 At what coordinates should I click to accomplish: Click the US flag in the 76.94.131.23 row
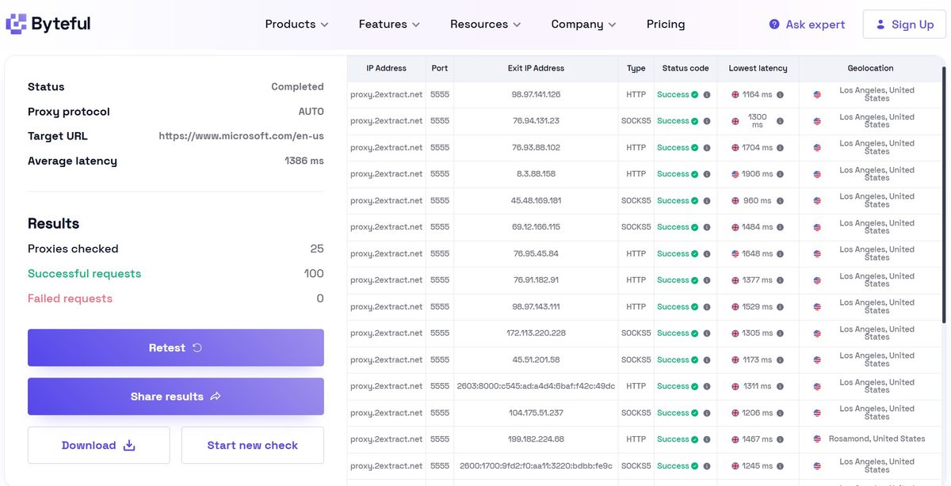pyautogui.click(x=817, y=121)
